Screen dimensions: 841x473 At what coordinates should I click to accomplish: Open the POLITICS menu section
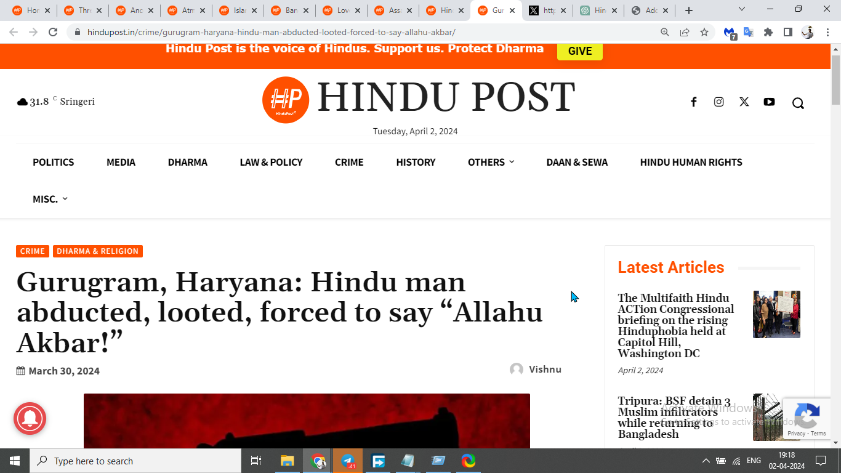(x=53, y=162)
